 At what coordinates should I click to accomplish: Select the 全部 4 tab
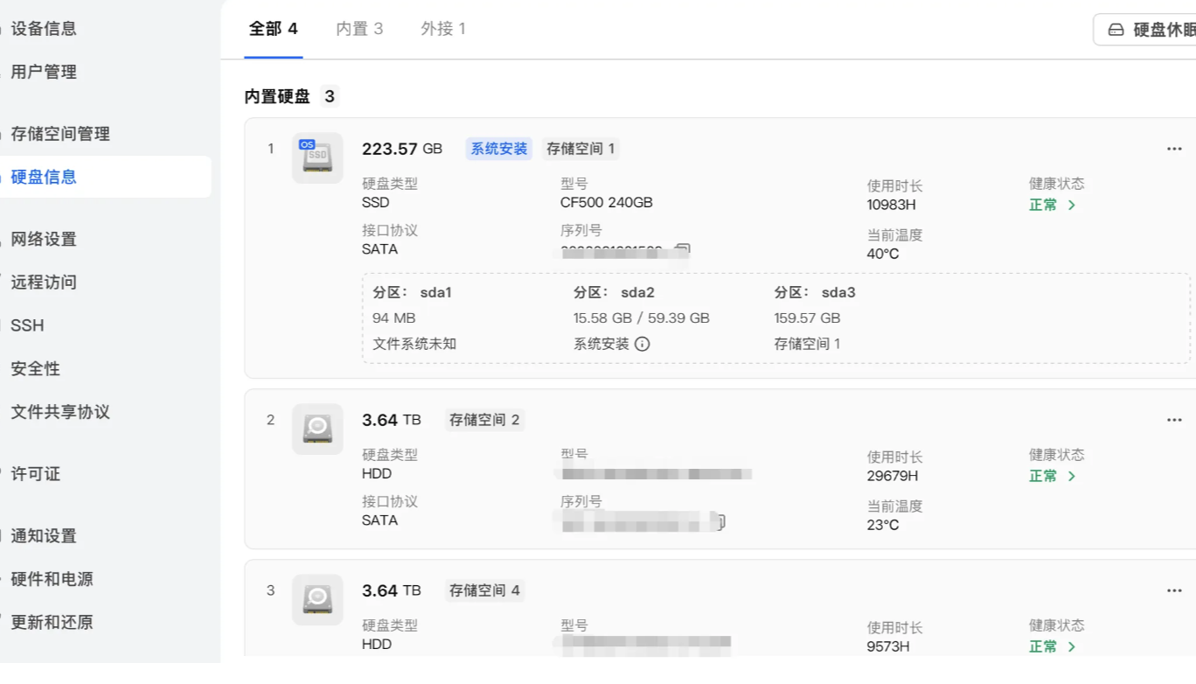pos(273,29)
